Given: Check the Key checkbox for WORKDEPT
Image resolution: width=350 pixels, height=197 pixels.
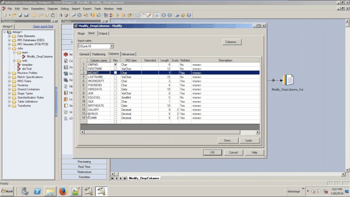Looking at the screenshot, I should coord(115,81).
